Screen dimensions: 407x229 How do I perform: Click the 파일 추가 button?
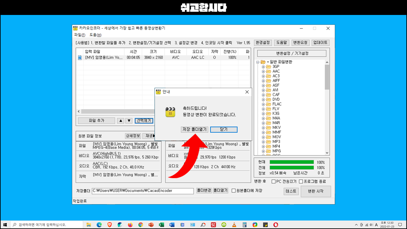(x=97, y=121)
